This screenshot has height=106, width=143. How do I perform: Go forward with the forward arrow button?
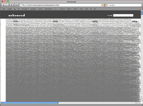[x=7, y=5]
